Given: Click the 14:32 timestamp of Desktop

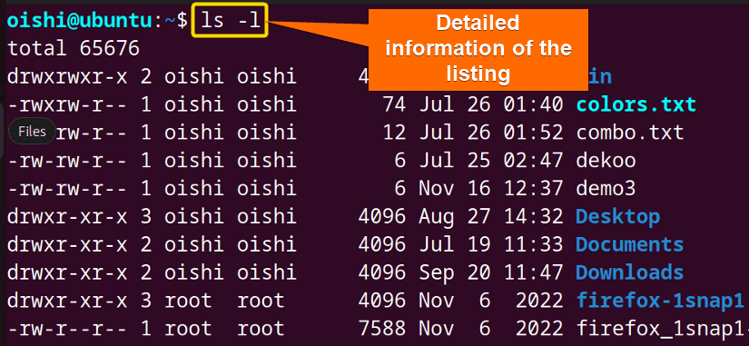Looking at the screenshot, I should pyautogui.click(x=533, y=217).
